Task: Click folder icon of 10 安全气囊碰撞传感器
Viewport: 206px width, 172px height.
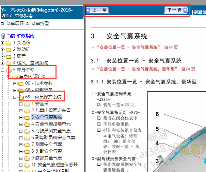Action: point(27,165)
